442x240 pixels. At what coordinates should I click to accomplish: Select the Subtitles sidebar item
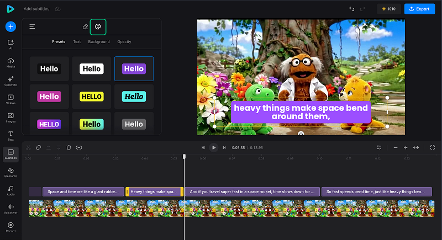point(10,154)
